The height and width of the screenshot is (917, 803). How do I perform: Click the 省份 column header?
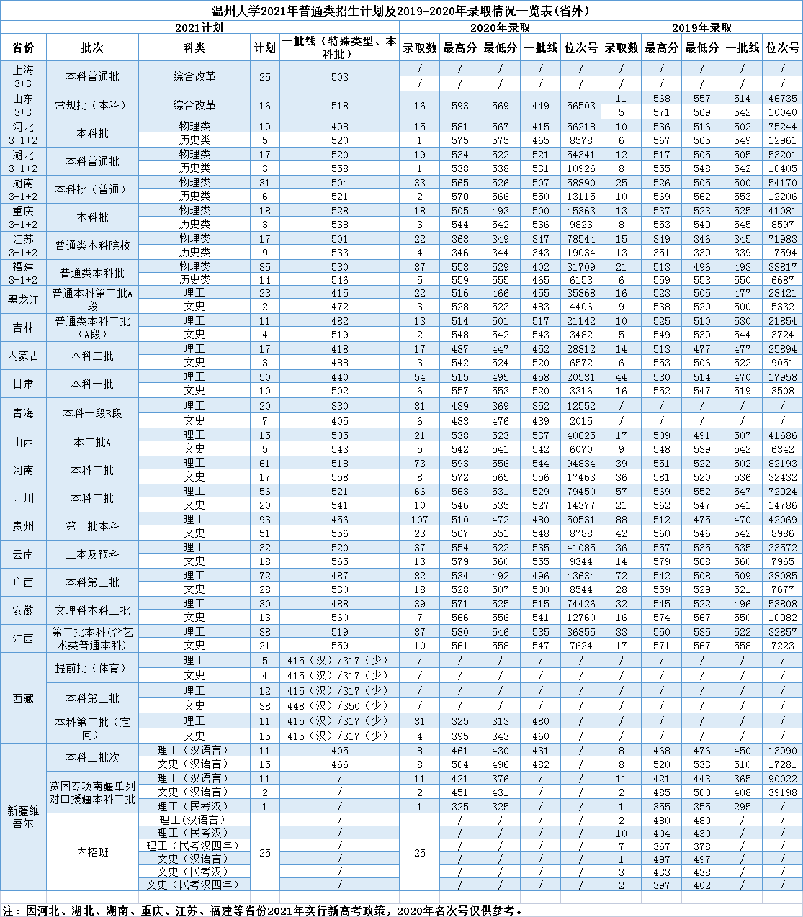tap(23, 48)
